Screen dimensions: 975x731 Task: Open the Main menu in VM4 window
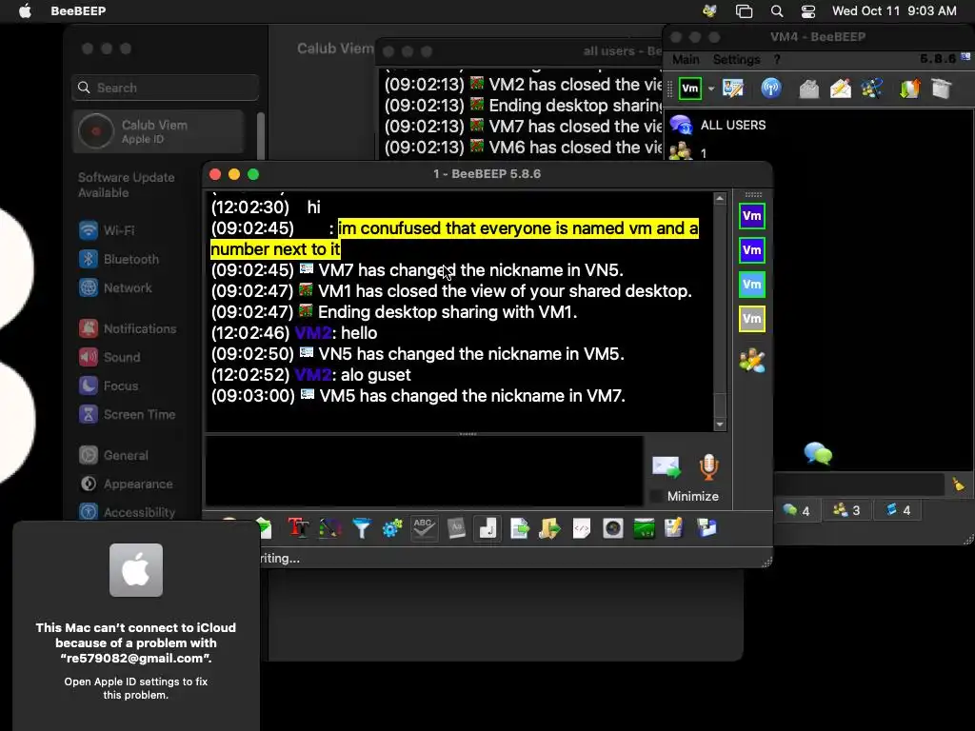pyautogui.click(x=686, y=59)
